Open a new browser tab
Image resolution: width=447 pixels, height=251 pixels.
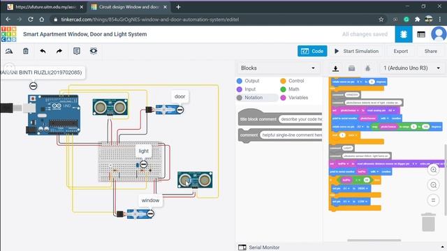pos(179,7)
